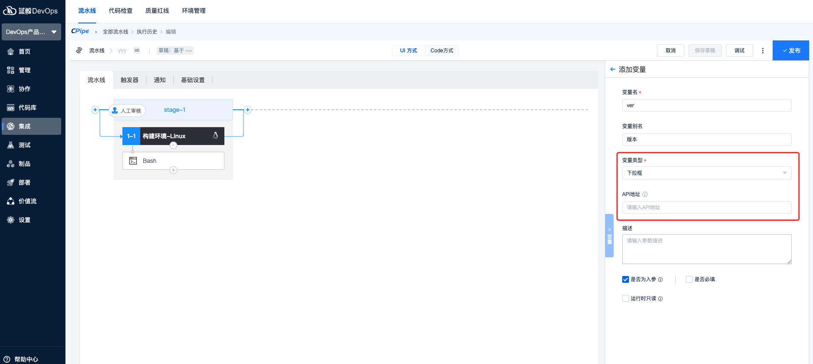The height and width of the screenshot is (364, 813).
Task: Click the 保存草稿 button
Action: 705,51
